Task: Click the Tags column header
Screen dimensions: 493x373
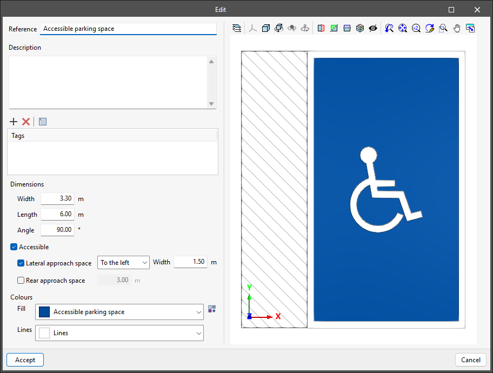Action: pyautogui.click(x=112, y=136)
